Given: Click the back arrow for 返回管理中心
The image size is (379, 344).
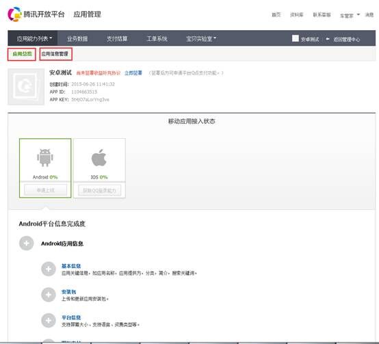Looking at the screenshot, I should tap(328, 39).
